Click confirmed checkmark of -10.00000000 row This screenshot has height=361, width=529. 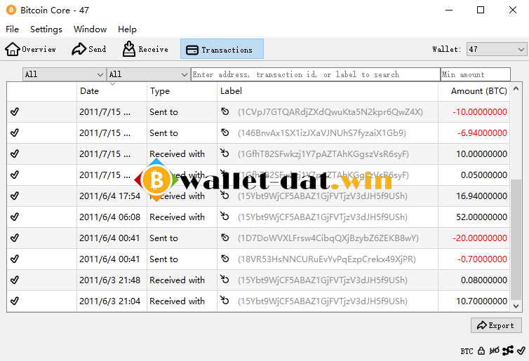(x=15, y=111)
